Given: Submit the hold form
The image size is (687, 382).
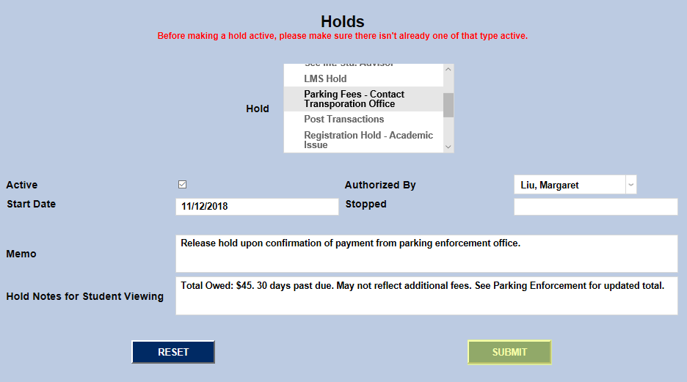Looking at the screenshot, I should click(509, 352).
